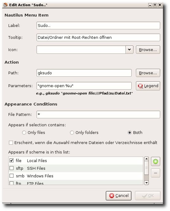Browse for the action Path

tap(148, 73)
